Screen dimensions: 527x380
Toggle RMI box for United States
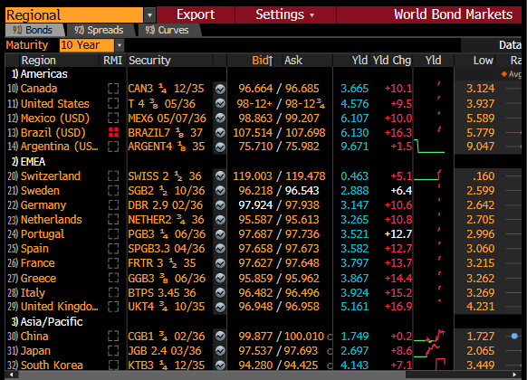113,103
